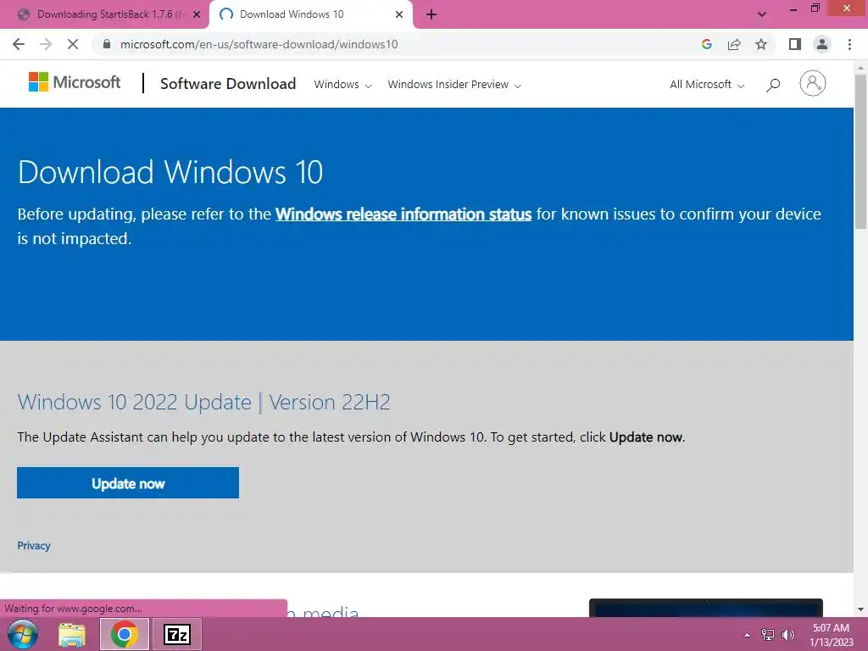This screenshot has height=651, width=868.
Task: Close the Download Windows 10 tab
Action: point(399,14)
